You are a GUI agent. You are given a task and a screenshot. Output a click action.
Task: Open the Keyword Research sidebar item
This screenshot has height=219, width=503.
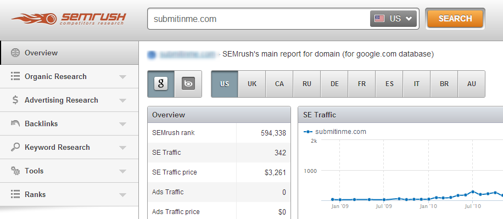click(x=69, y=147)
